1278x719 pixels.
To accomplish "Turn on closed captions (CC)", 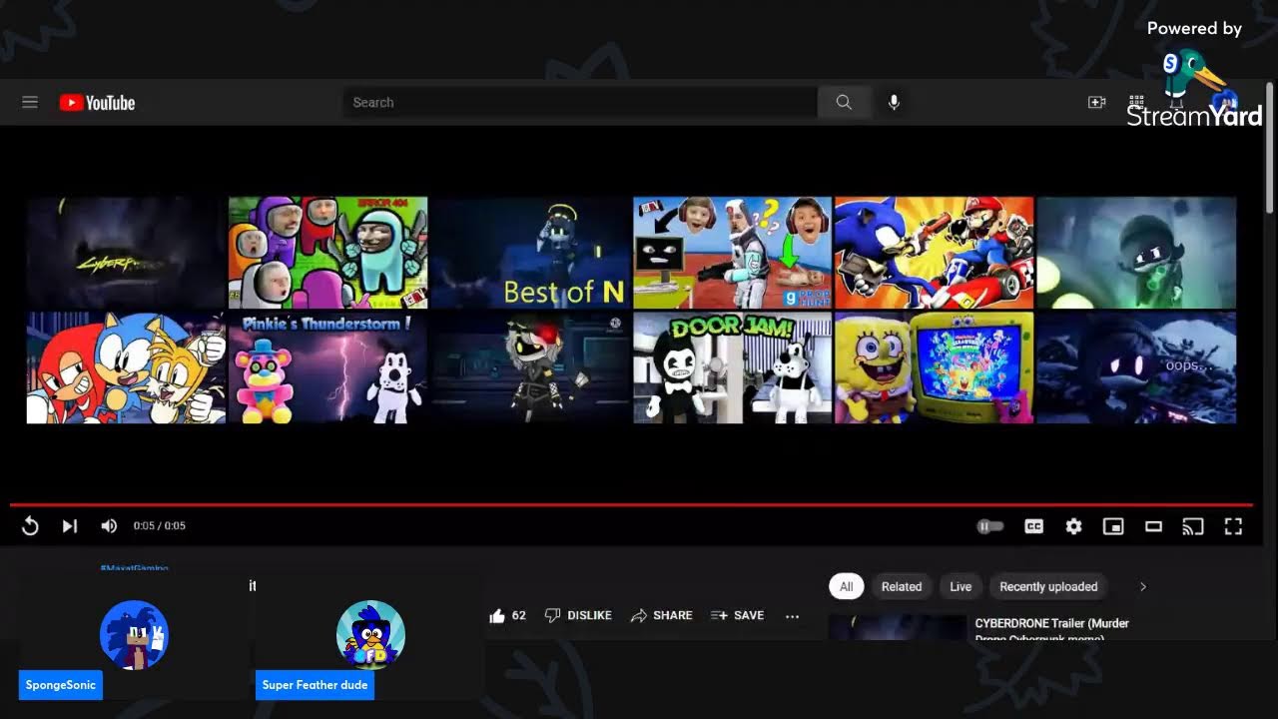I will point(1033,526).
